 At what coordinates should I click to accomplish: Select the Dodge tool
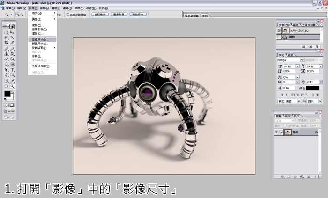pyautogui.click(x=12, y=64)
